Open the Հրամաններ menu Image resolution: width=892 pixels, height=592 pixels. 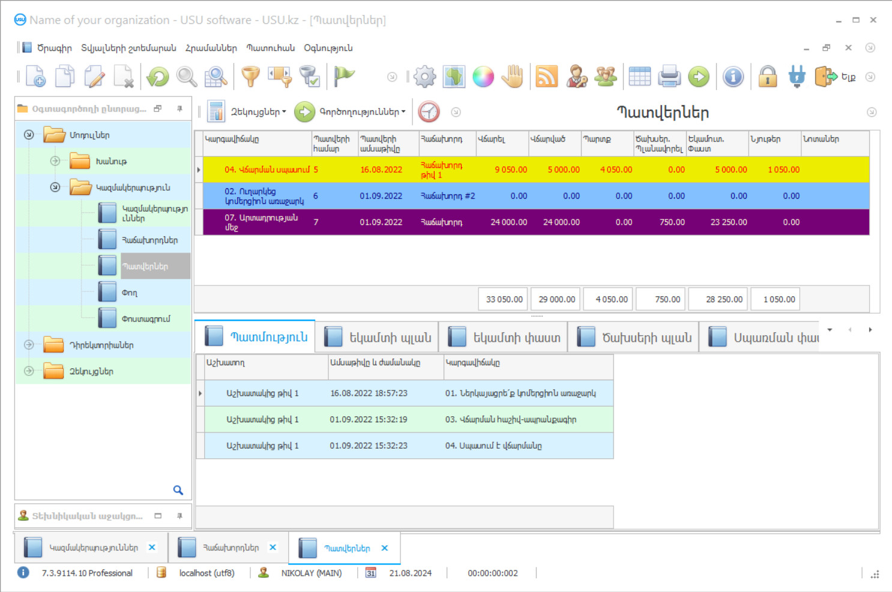click(211, 48)
